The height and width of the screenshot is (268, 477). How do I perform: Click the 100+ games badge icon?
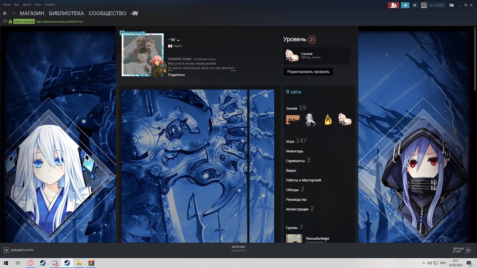(x=293, y=120)
